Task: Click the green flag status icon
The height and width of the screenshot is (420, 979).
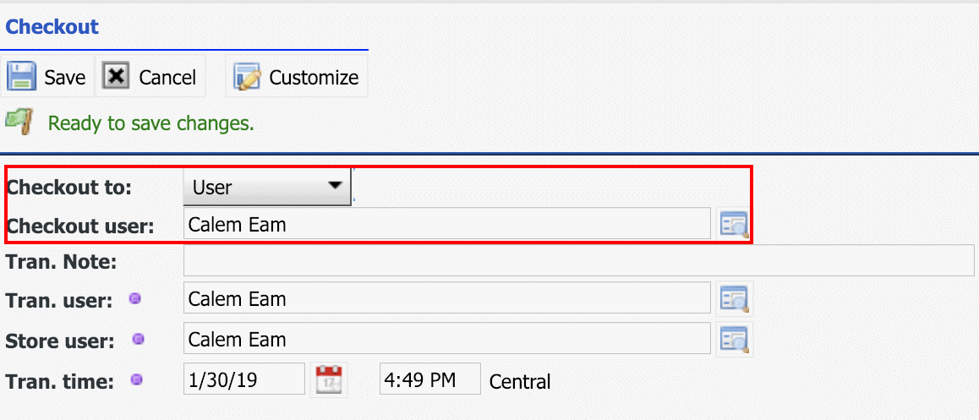Action: pos(19,121)
